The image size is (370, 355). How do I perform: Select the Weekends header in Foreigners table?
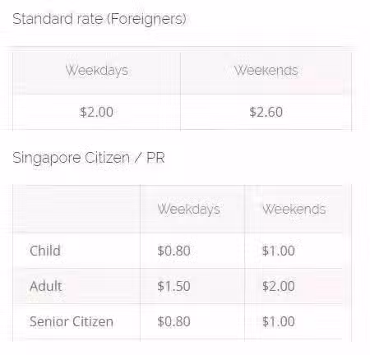coord(266,71)
